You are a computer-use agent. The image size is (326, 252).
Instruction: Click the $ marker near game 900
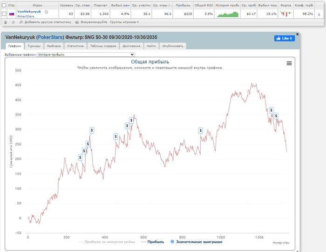pos(200,130)
